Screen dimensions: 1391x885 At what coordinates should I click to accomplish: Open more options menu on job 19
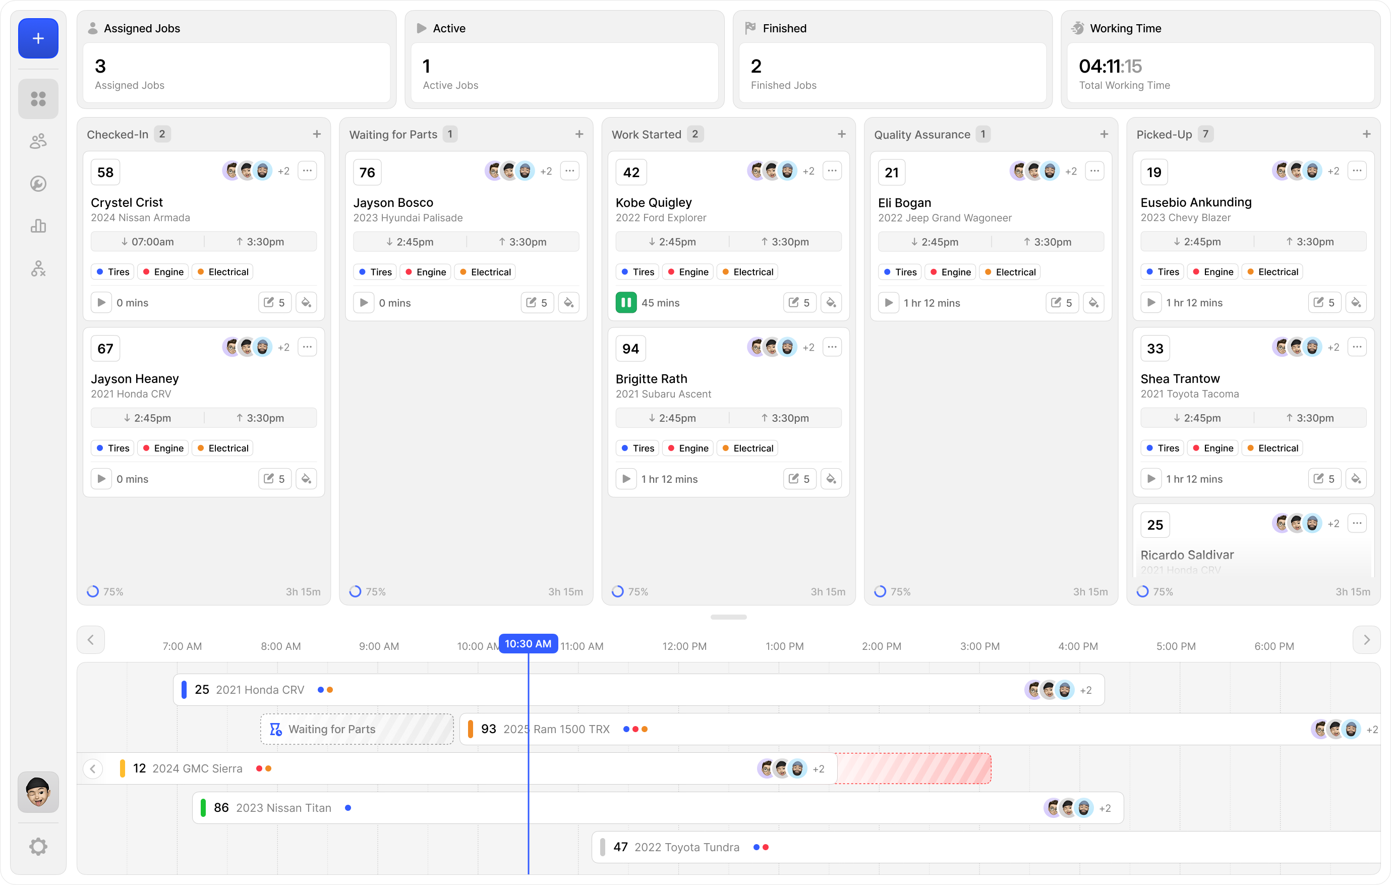(x=1356, y=171)
